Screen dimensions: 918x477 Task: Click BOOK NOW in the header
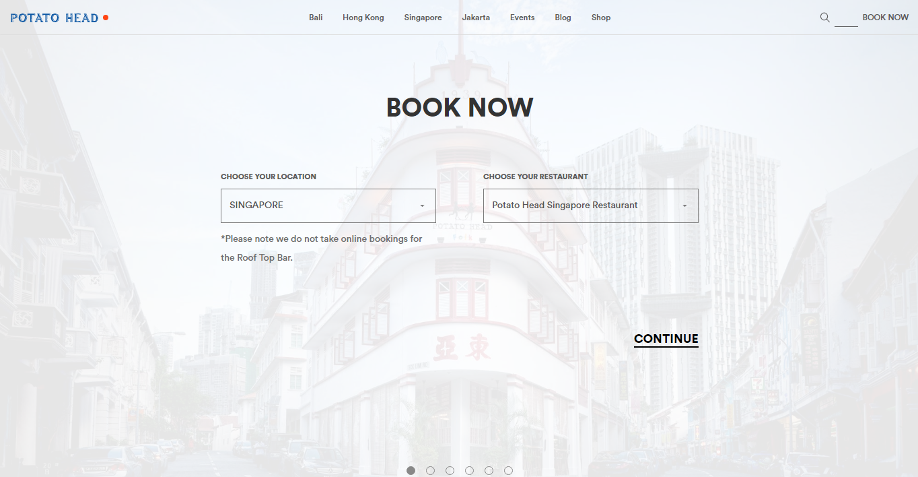886,18
